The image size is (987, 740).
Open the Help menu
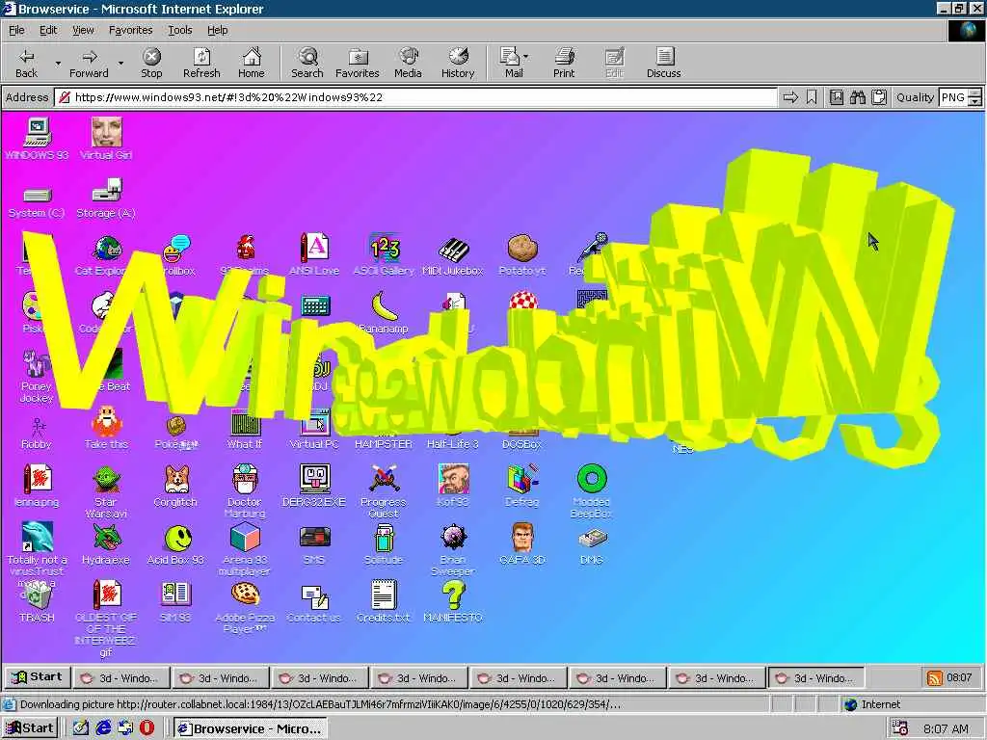[x=217, y=30]
